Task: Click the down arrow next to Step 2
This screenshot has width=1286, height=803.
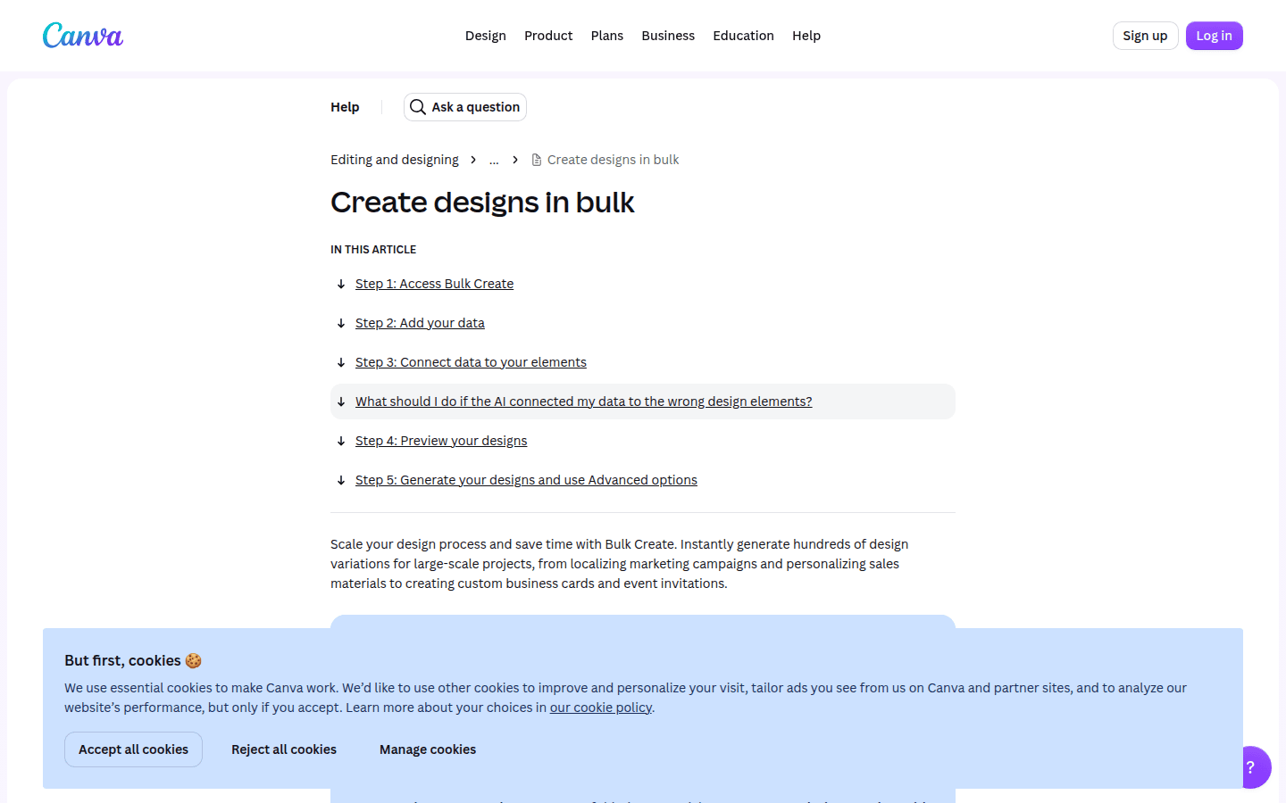Action: [x=341, y=323]
